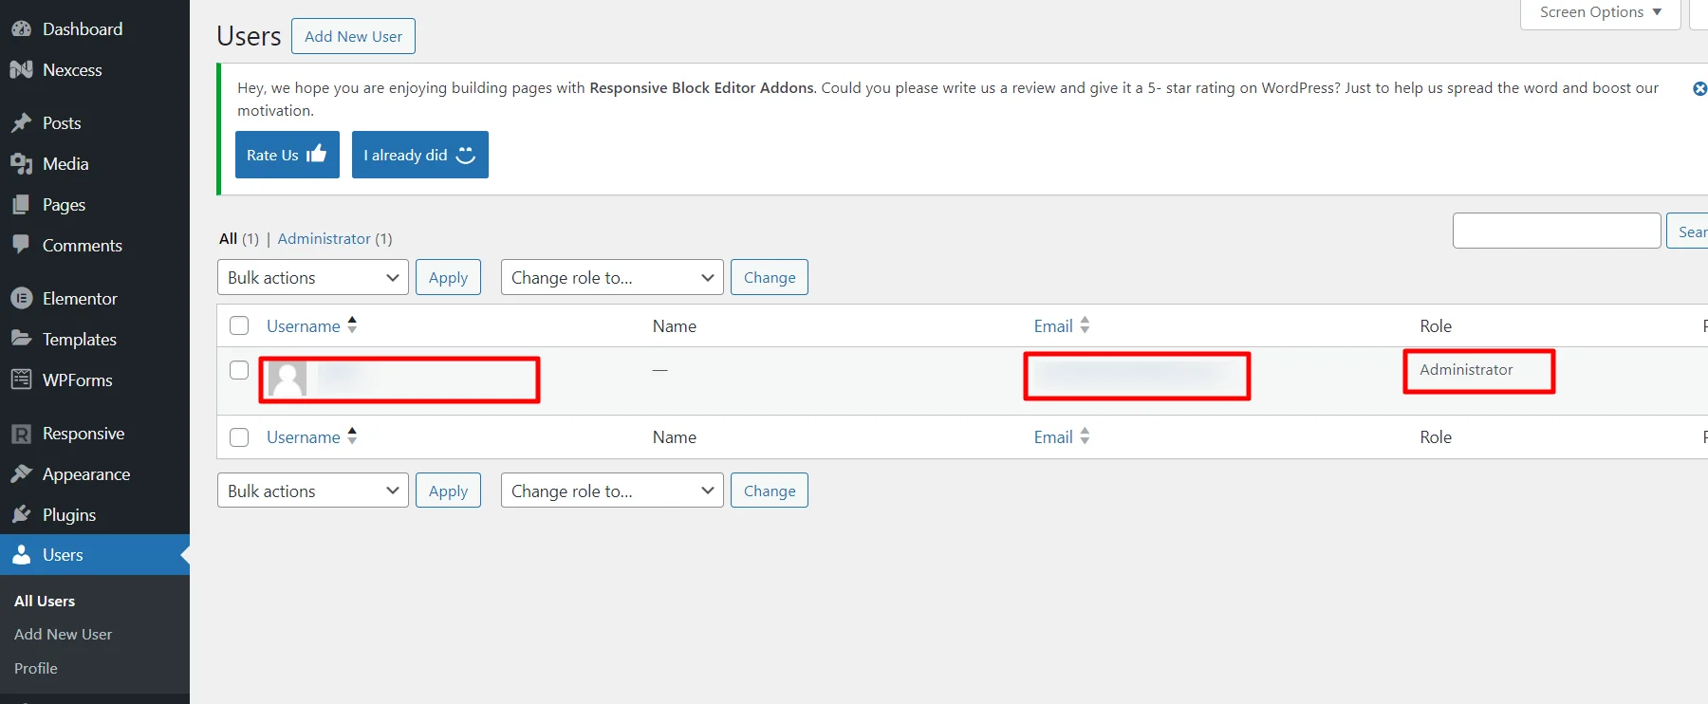Screen dimensions: 1708x704
Task: Open the top Change role to dropdown
Action: [x=612, y=277]
